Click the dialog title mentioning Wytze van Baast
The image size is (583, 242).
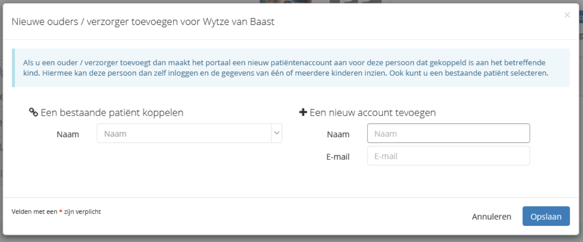(x=143, y=22)
